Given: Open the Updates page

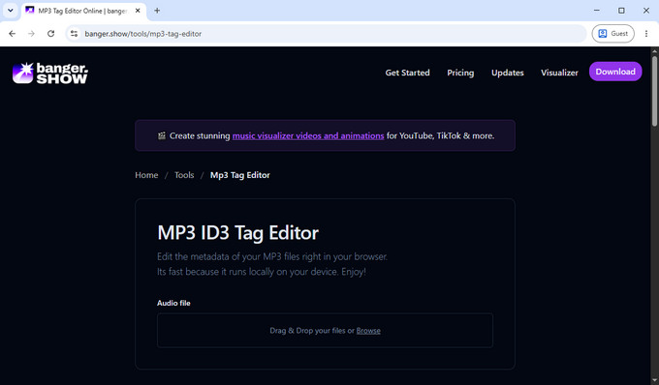Looking at the screenshot, I should (507, 73).
